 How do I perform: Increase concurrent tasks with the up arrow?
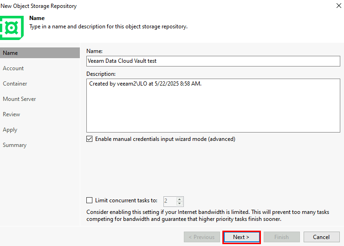[180, 199]
